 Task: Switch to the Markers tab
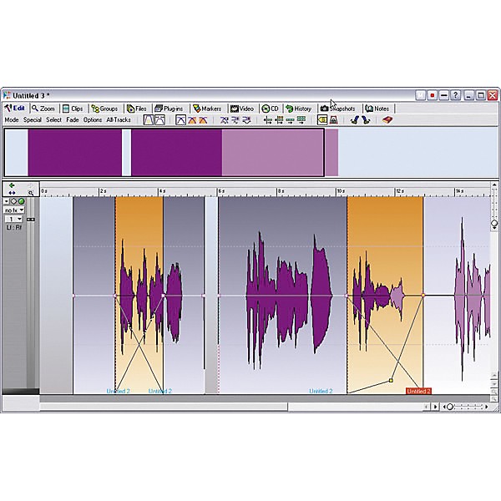[x=207, y=109]
